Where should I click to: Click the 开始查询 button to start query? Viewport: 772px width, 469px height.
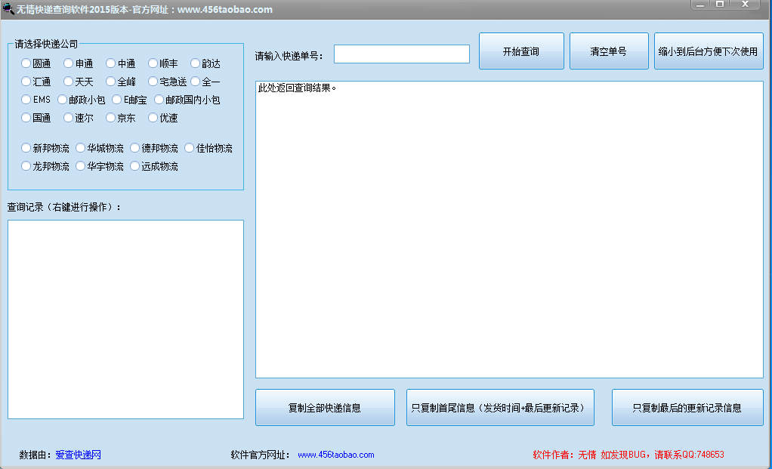click(x=521, y=51)
